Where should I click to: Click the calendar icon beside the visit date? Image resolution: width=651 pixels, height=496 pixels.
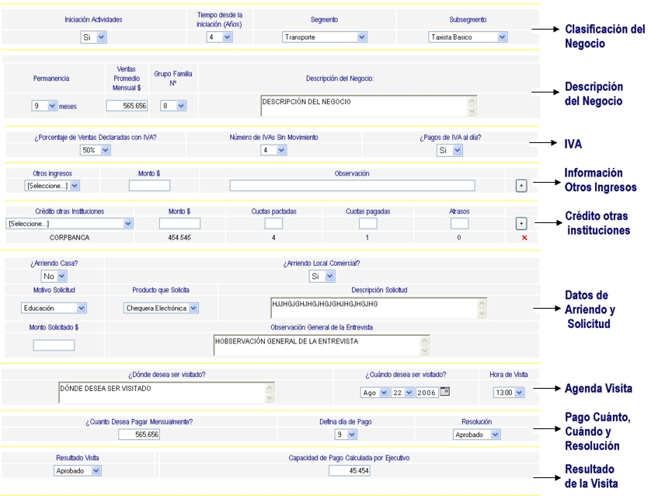click(x=444, y=392)
